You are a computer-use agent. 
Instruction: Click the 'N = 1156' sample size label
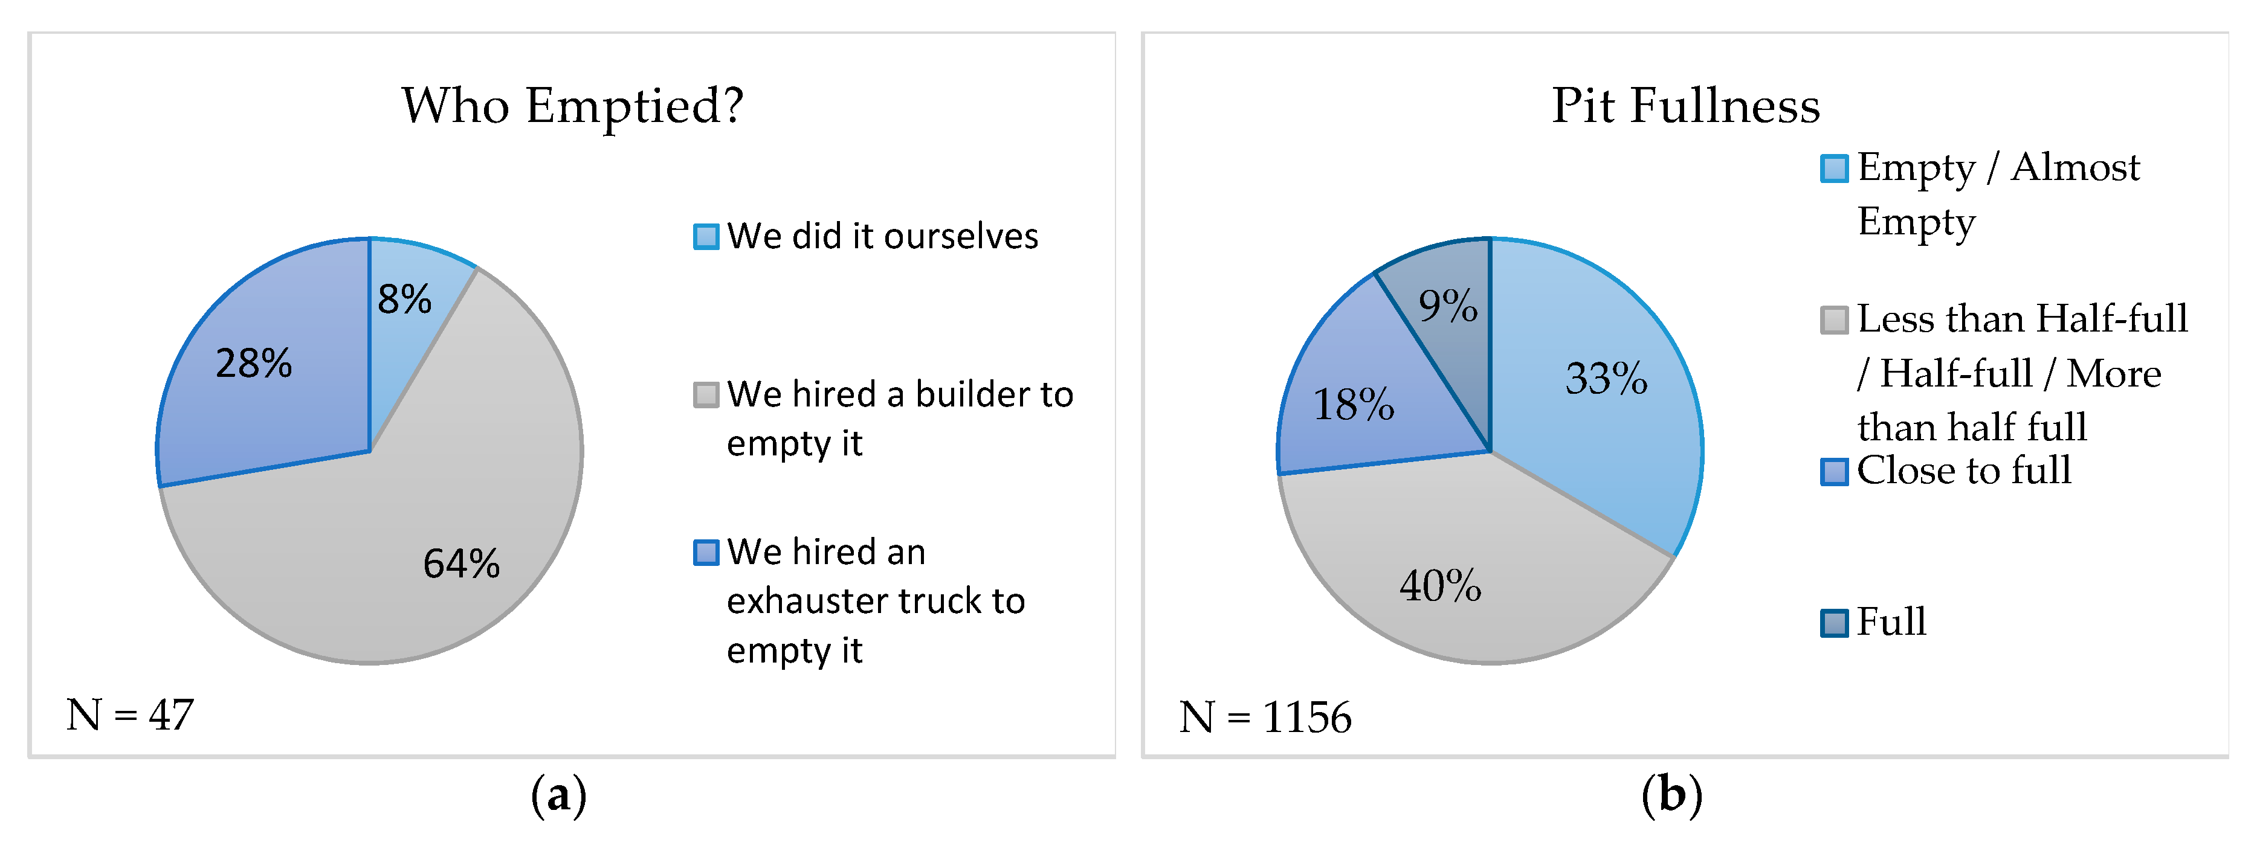click(x=1265, y=717)
